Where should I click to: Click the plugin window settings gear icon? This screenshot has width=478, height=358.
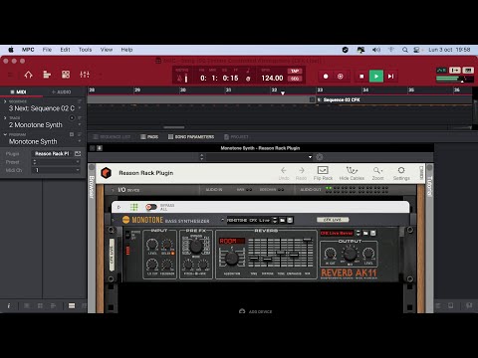point(320,157)
